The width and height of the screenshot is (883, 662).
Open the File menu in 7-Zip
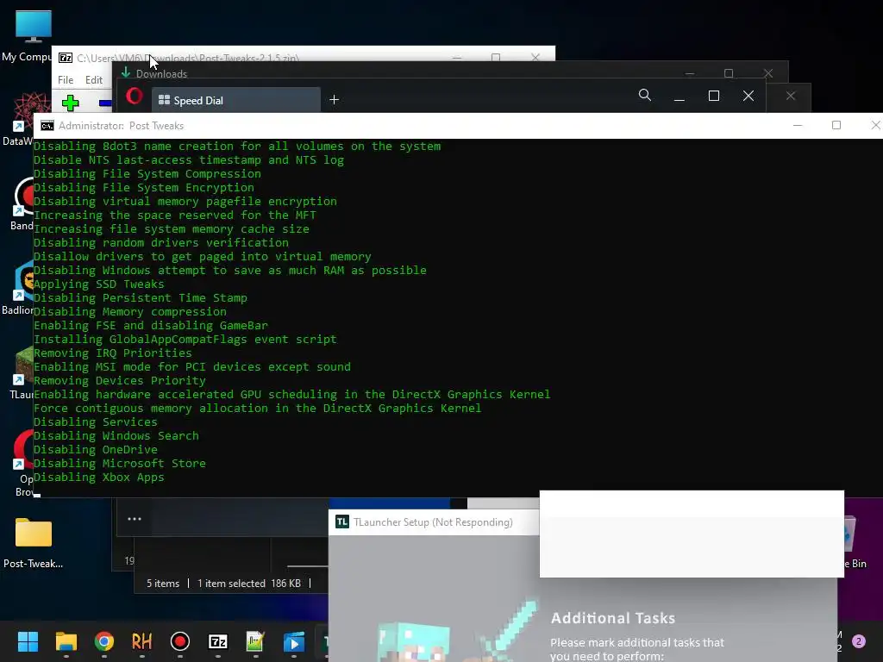(66, 80)
